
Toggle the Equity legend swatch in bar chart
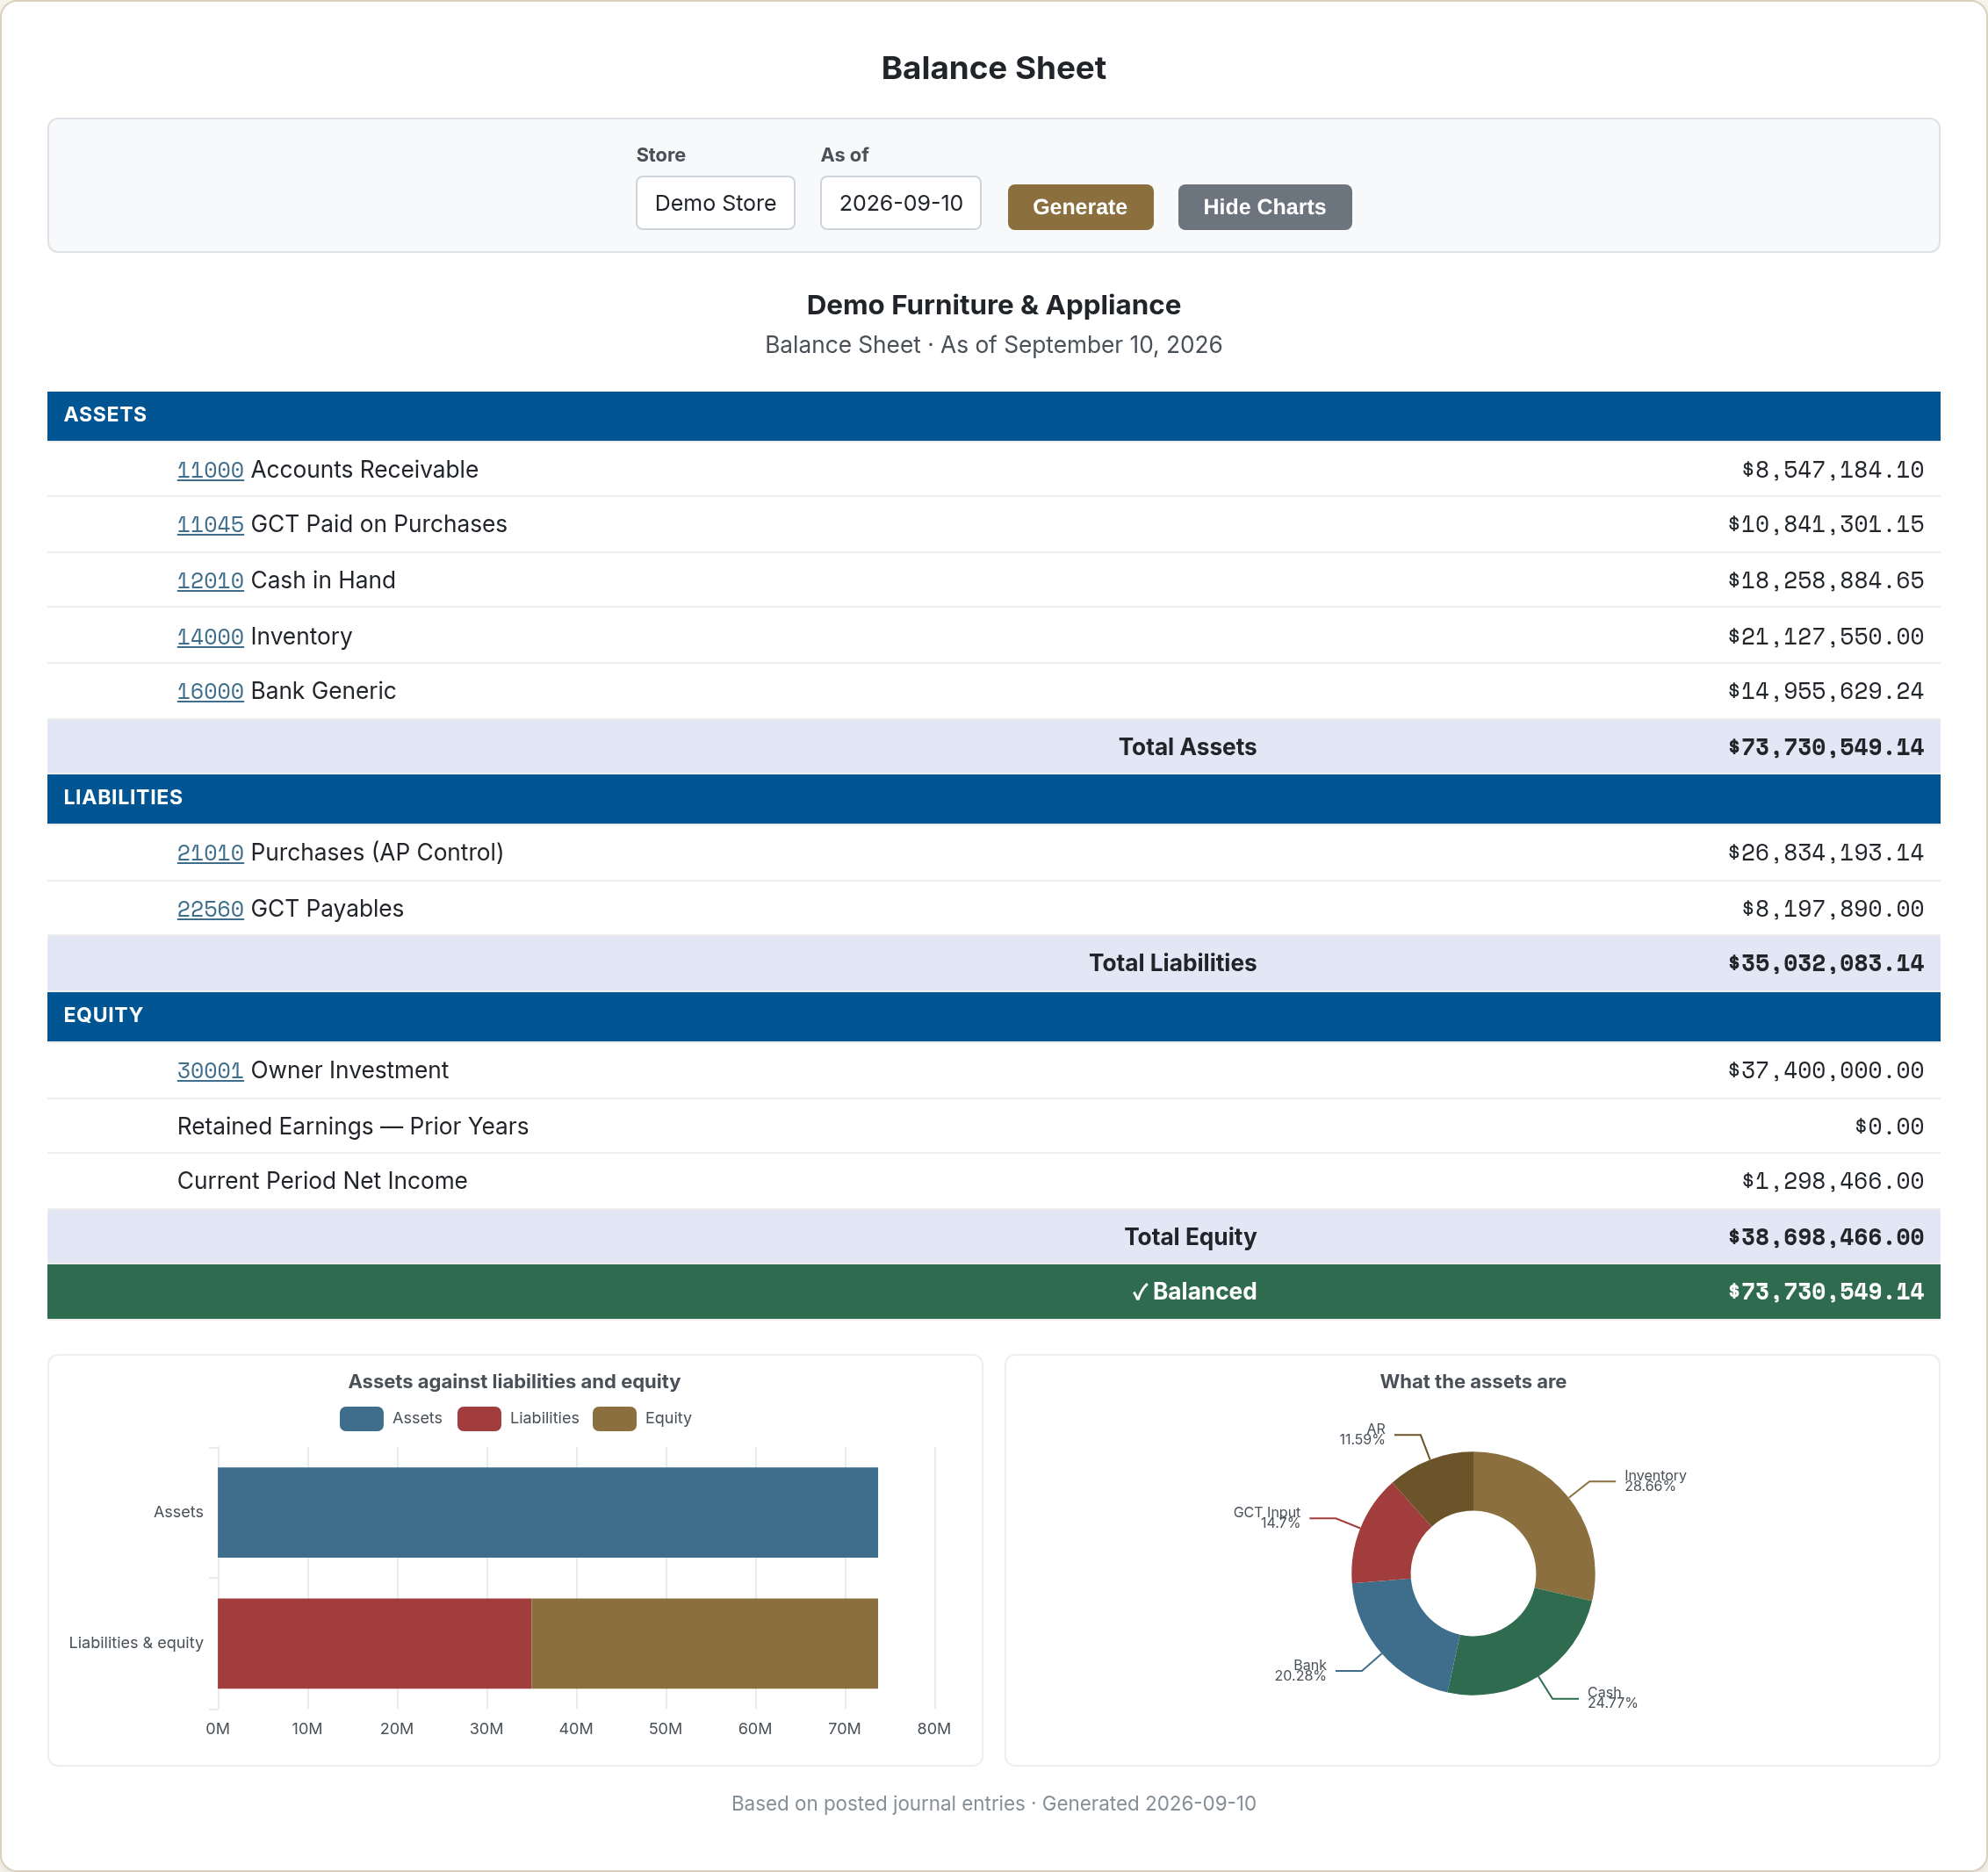[614, 1418]
